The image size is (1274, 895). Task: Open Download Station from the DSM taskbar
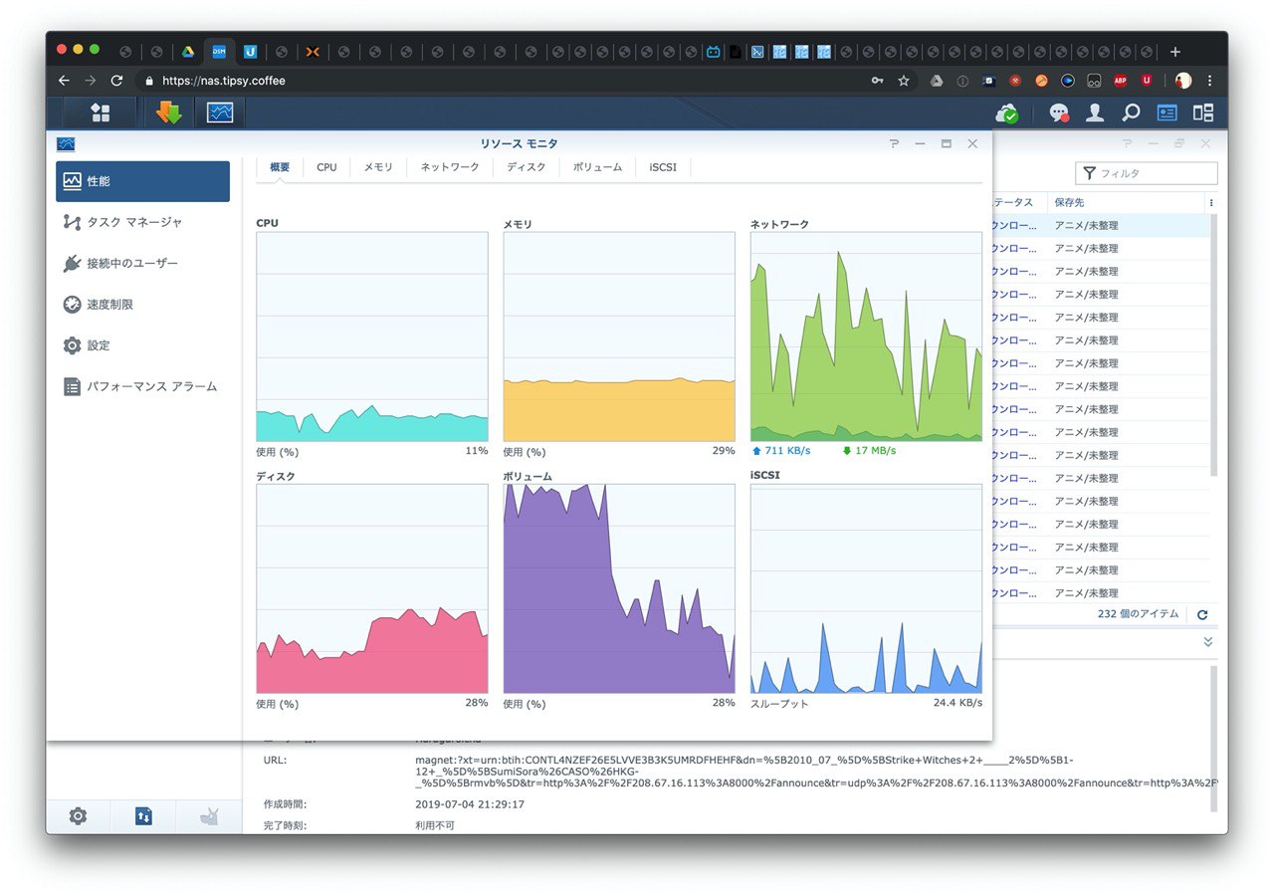[x=169, y=112]
